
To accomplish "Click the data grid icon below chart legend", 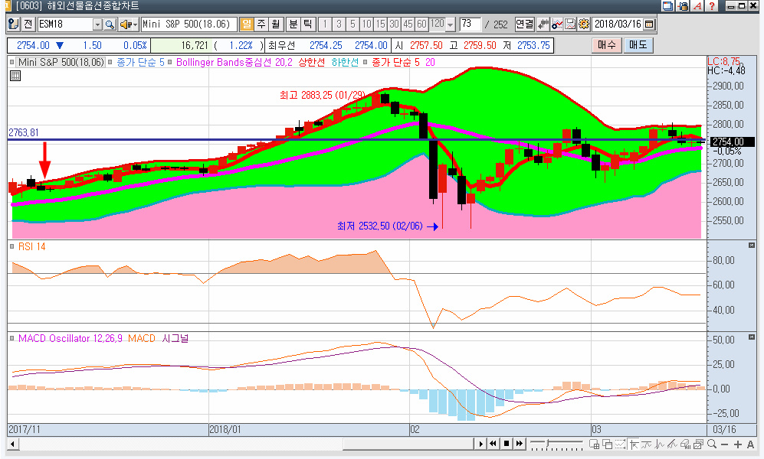I will [15, 76].
